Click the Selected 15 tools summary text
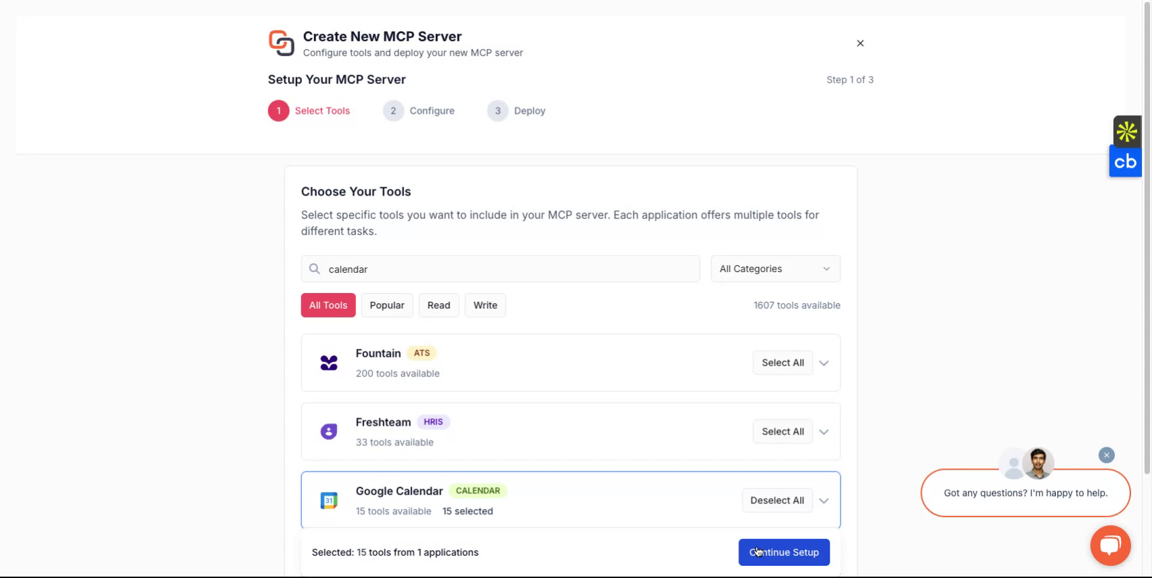This screenshot has width=1152, height=578. tap(395, 552)
